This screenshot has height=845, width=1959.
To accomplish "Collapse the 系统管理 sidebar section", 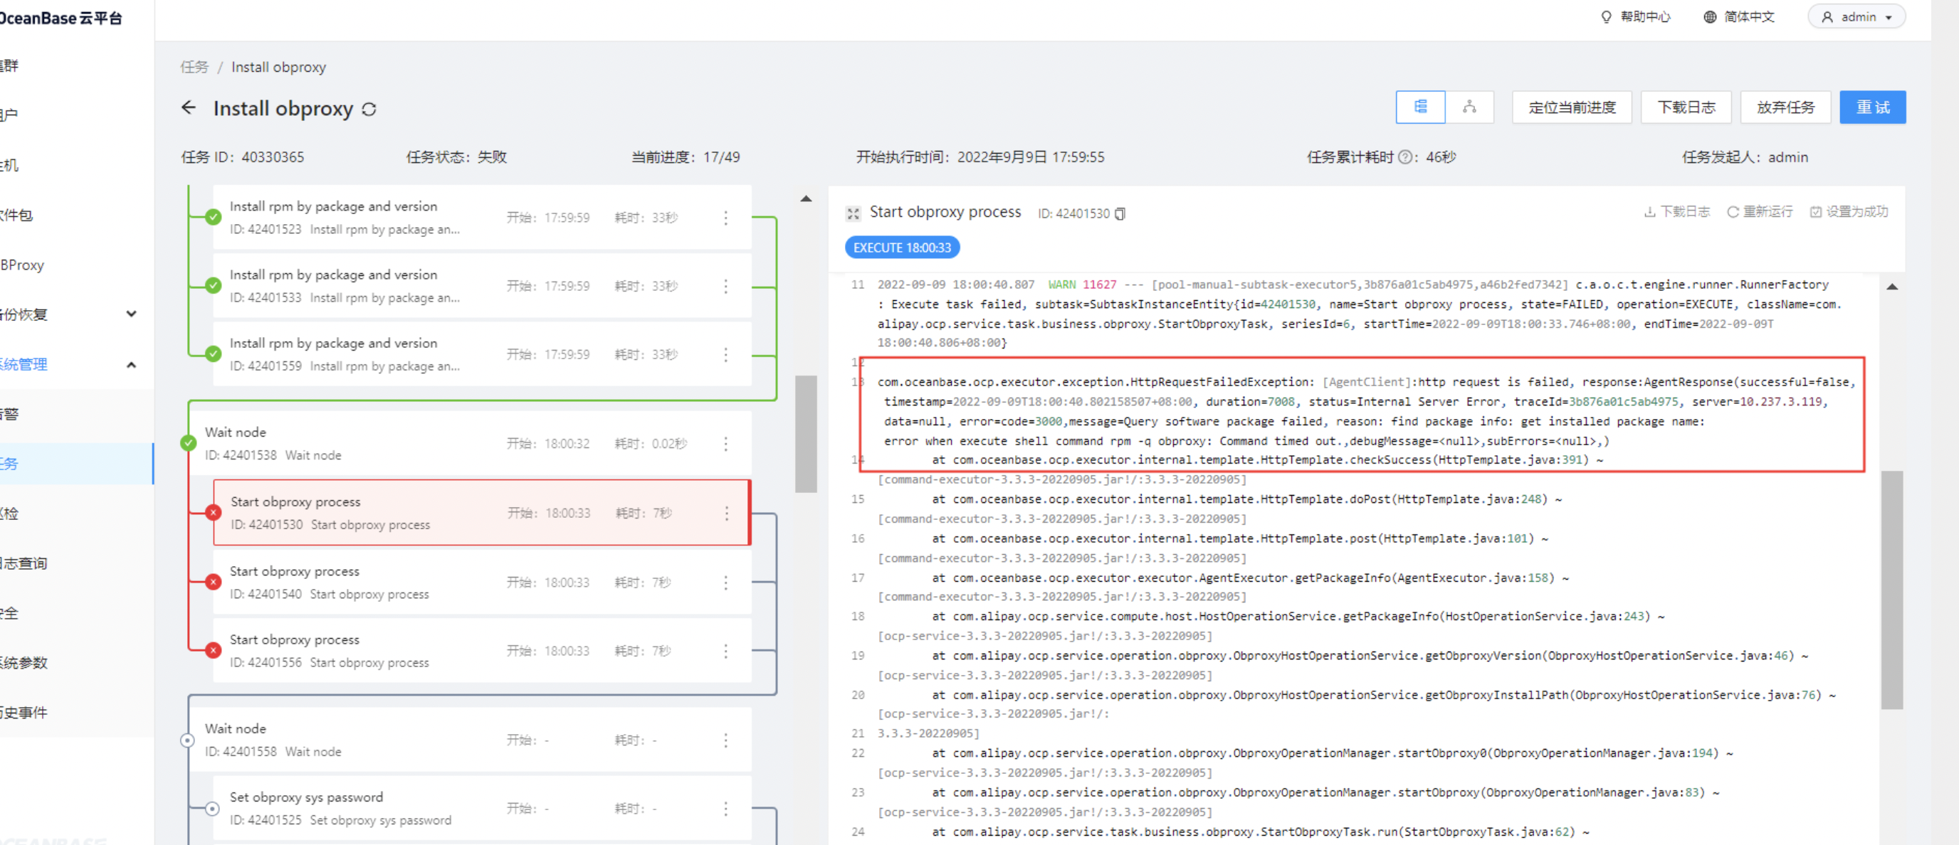I will pyautogui.click(x=132, y=365).
